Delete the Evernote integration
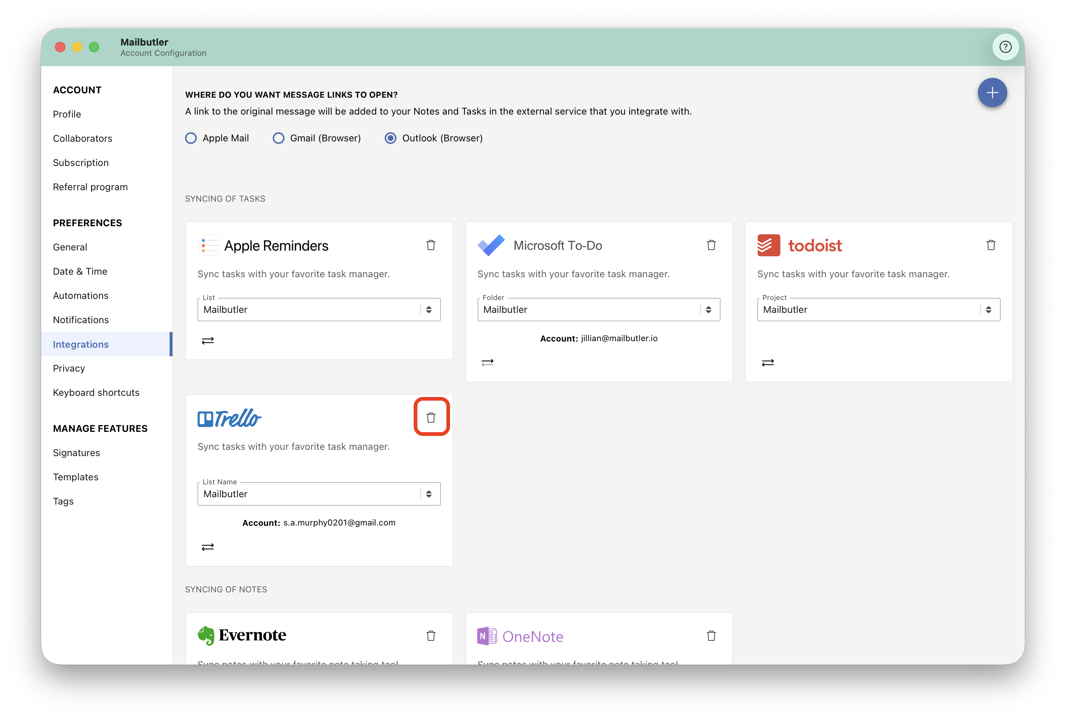 point(431,636)
